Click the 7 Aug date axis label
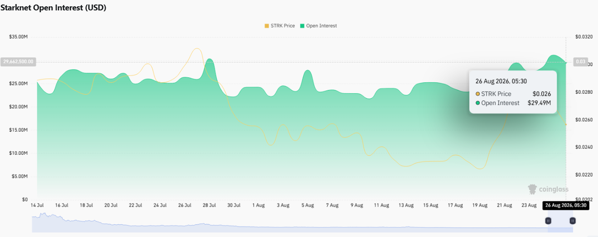The height and width of the screenshot is (237, 598). 332,205
